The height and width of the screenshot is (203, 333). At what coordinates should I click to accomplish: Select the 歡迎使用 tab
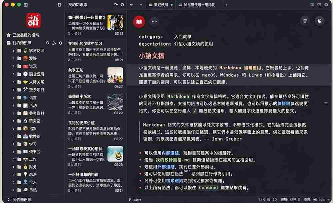pyautogui.click(x=161, y=5)
